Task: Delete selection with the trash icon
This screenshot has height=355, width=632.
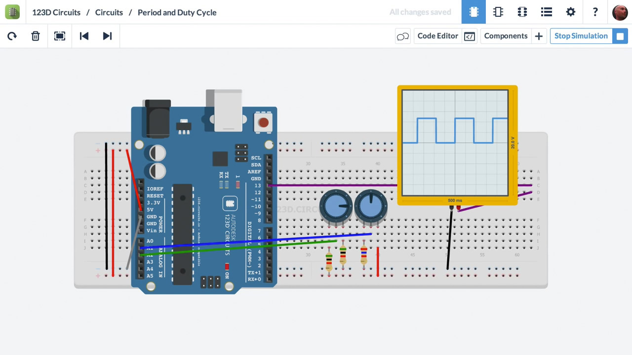Action: coord(36,36)
